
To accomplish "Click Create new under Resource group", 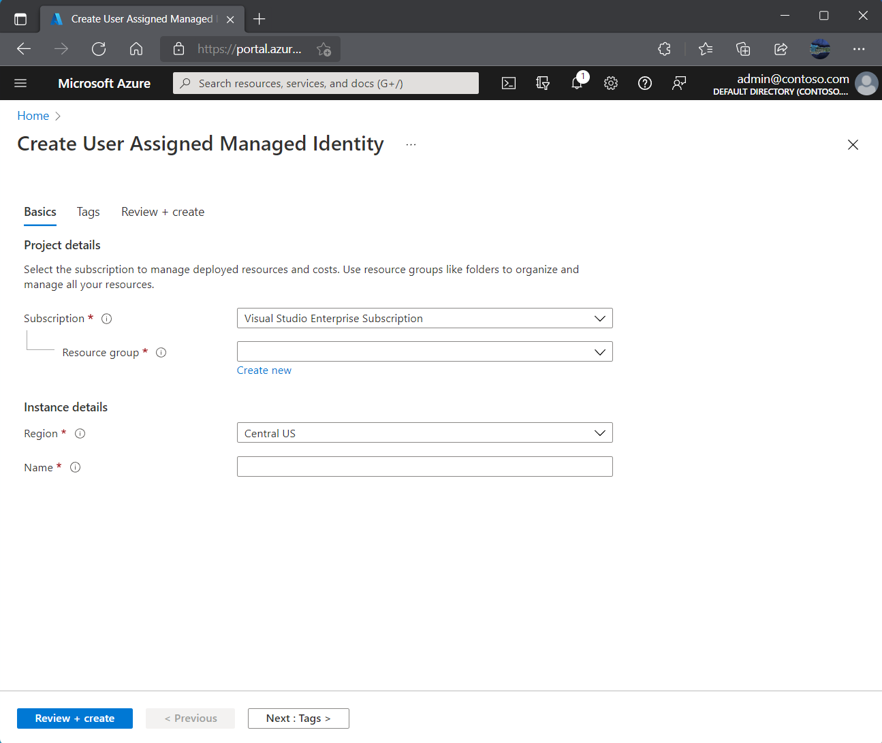I will [x=264, y=370].
